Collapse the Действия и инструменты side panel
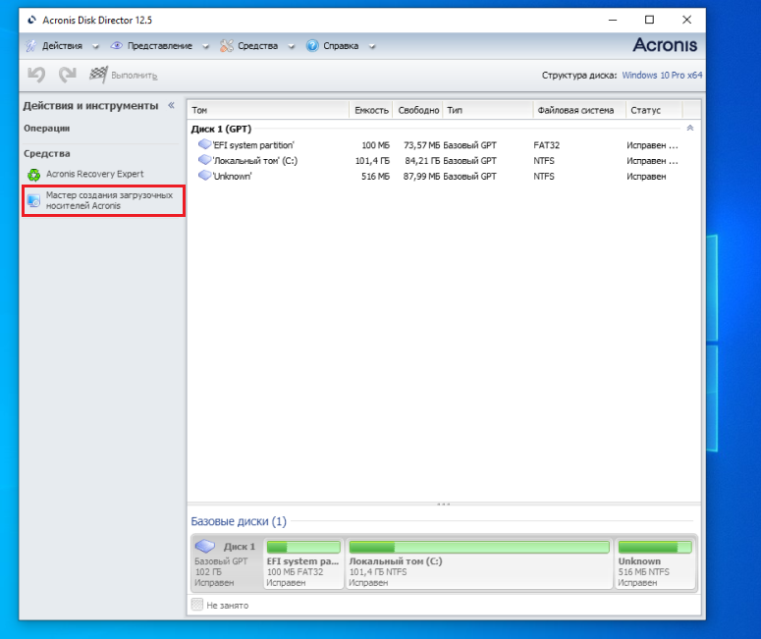761x639 pixels. pos(171,105)
